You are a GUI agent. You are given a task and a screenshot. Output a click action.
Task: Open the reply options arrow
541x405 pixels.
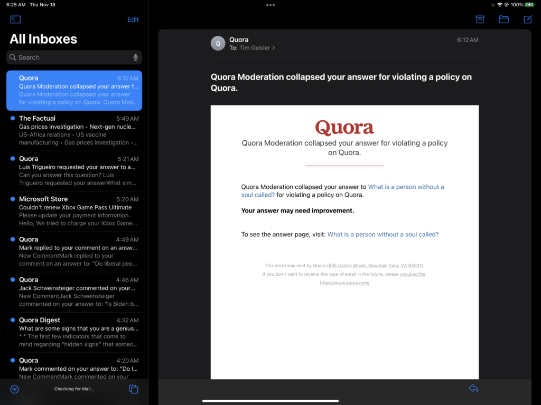click(x=473, y=388)
